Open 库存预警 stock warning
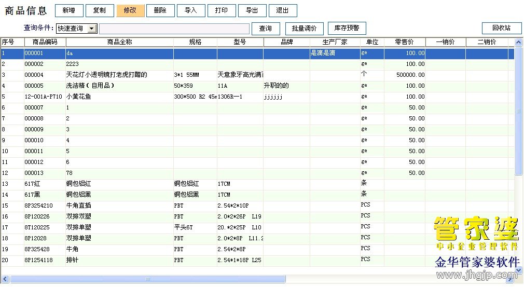Viewport: 524px width, 287px height. [347, 28]
